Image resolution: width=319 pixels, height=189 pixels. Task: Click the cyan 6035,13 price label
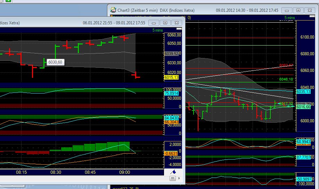coord(303,92)
